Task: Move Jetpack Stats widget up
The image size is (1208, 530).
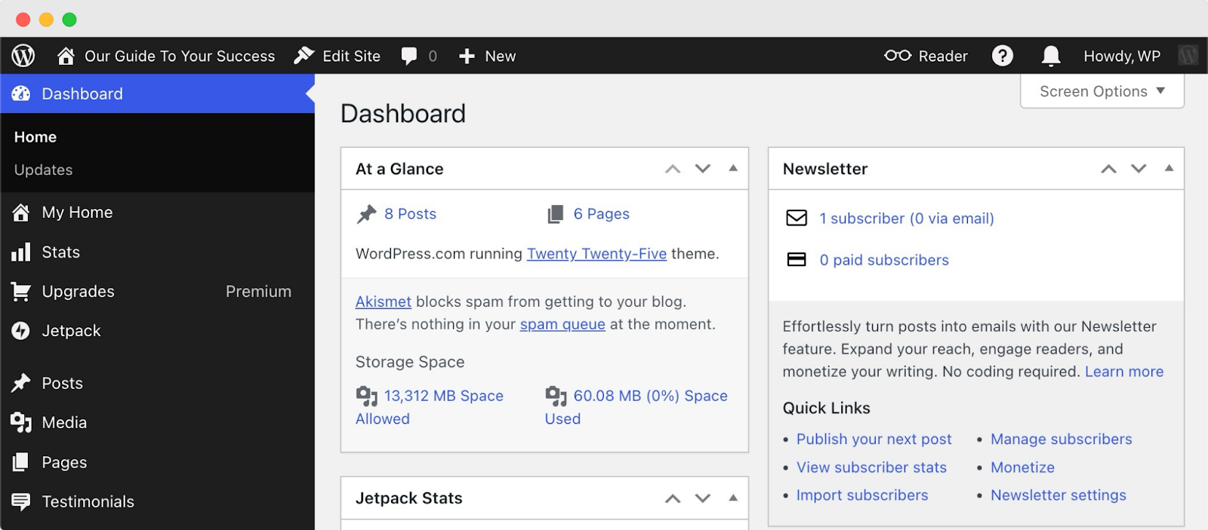Action: (x=673, y=498)
